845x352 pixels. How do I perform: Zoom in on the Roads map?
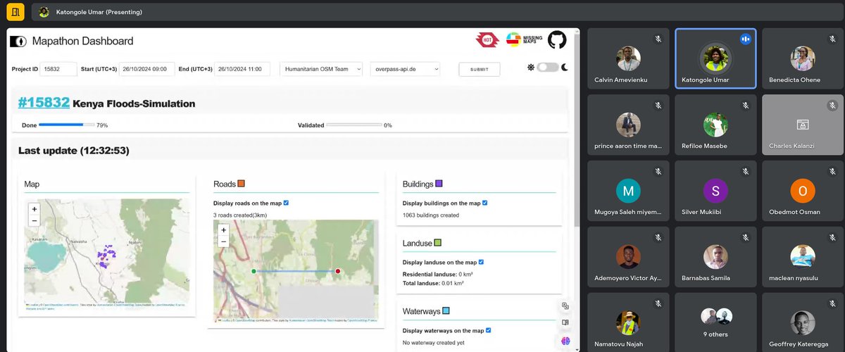[223, 230]
